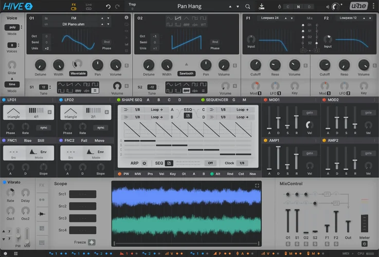Toggle the ARP power button
This screenshot has height=257, width=379.
pyautogui.click(x=145, y=163)
